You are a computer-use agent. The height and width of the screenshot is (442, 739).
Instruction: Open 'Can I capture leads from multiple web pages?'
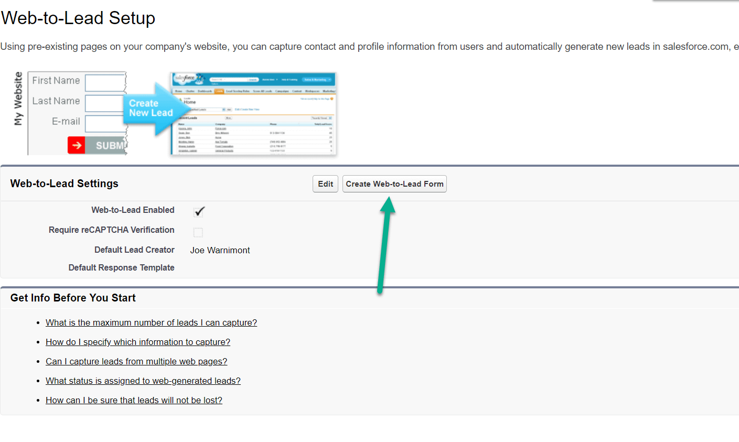click(x=136, y=361)
